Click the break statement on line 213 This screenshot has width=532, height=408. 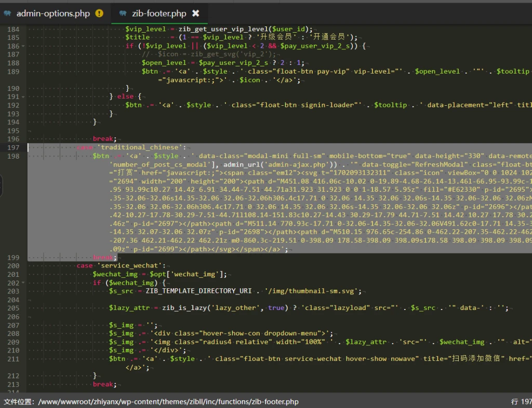pyautogui.click(x=104, y=384)
